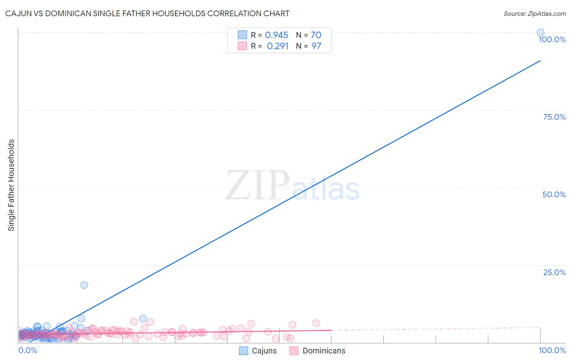Click the isolated Cajun outlier point near 18%
This screenshot has width=571, height=362.
click(x=84, y=285)
